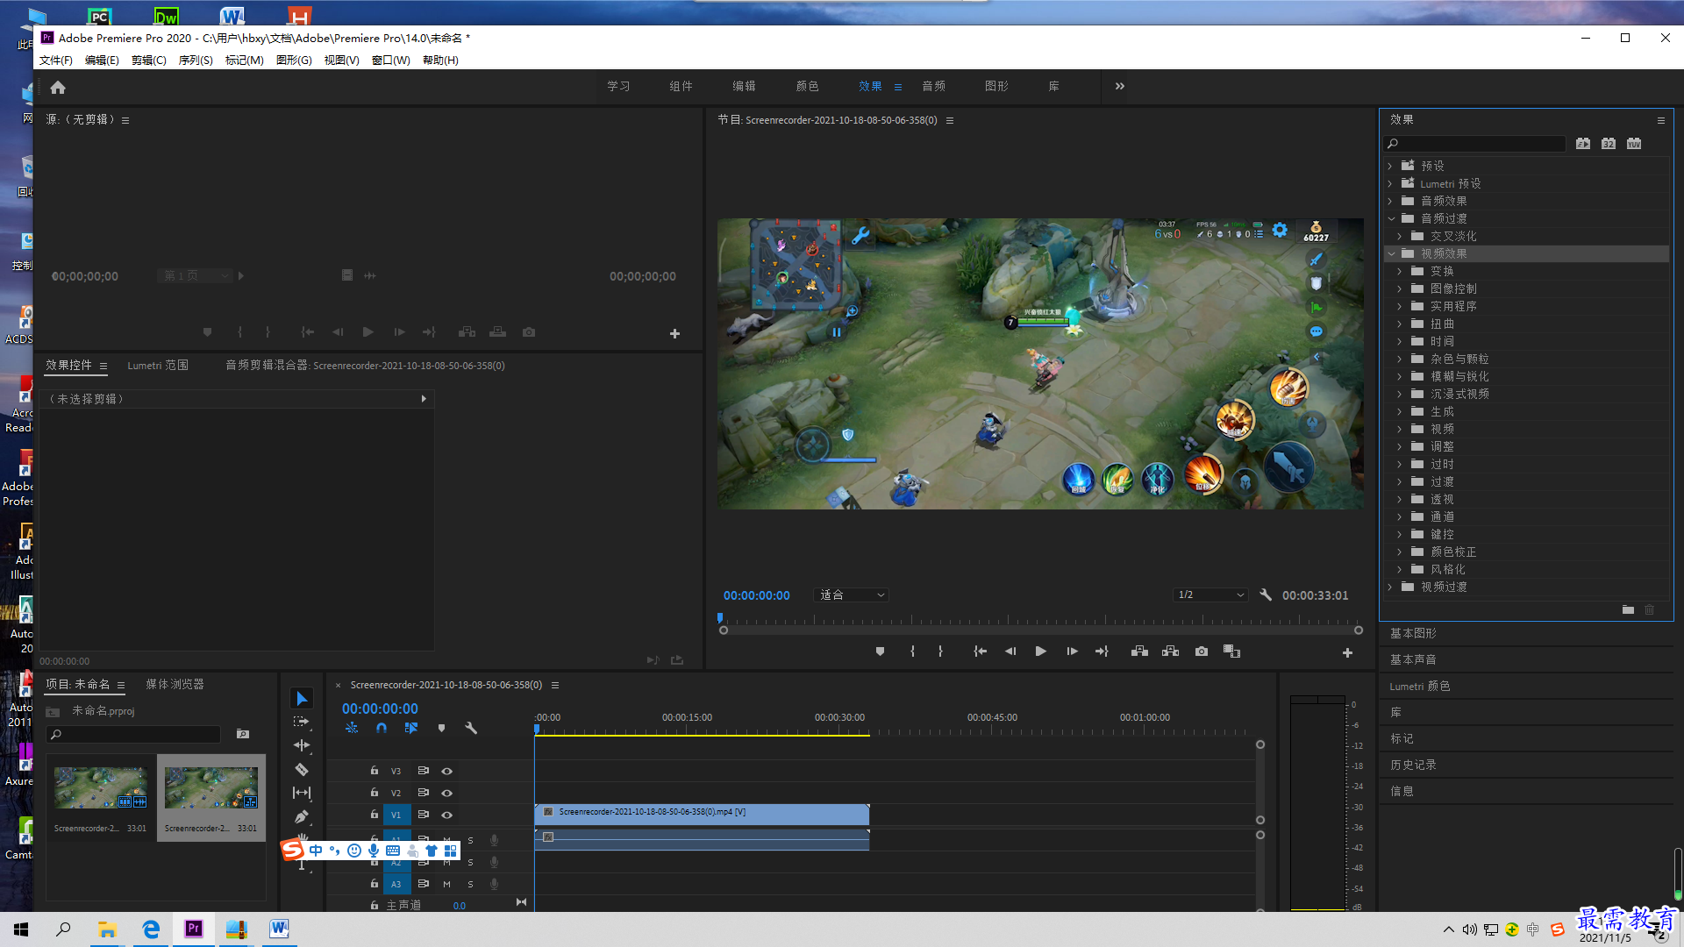
Task: Open program monitor button editor plus
Action: pos(1347,652)
